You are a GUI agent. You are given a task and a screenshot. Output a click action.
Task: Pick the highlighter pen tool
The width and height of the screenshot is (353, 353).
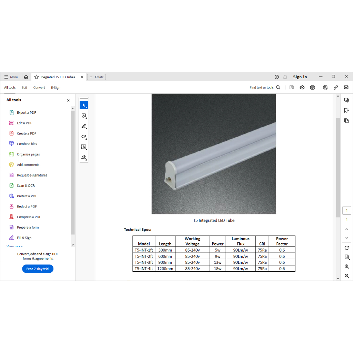84,126
